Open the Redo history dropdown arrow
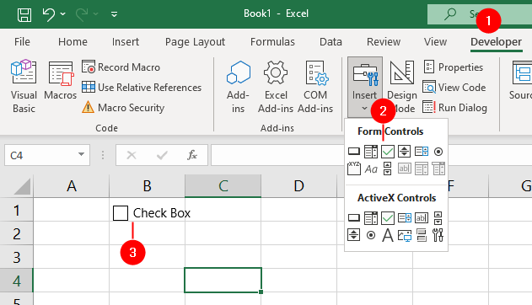The image size is (532, 305). (x=96, y=13)
